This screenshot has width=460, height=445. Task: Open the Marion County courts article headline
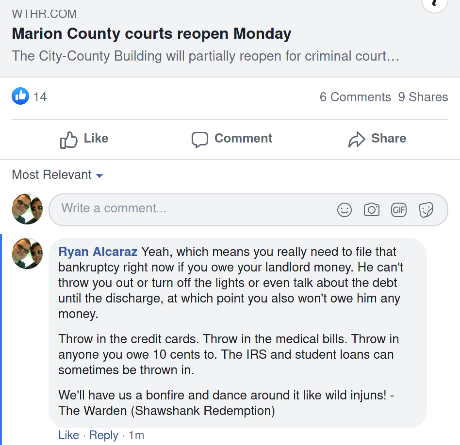tap(151, 34)
